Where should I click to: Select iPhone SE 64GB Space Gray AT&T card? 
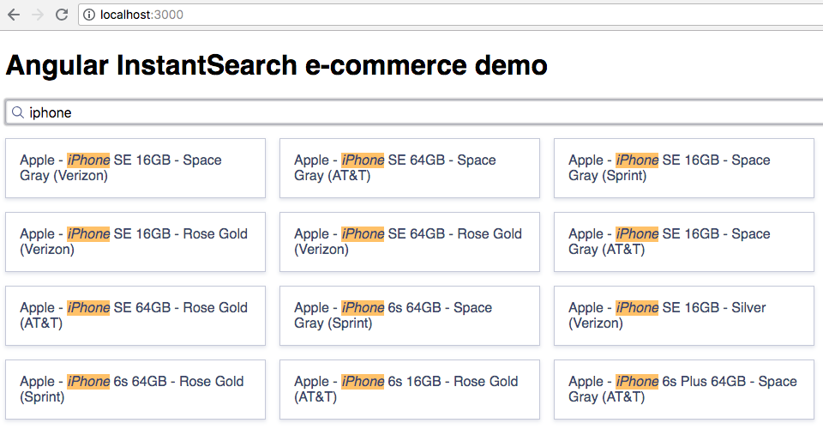click(x=409, y=168)
